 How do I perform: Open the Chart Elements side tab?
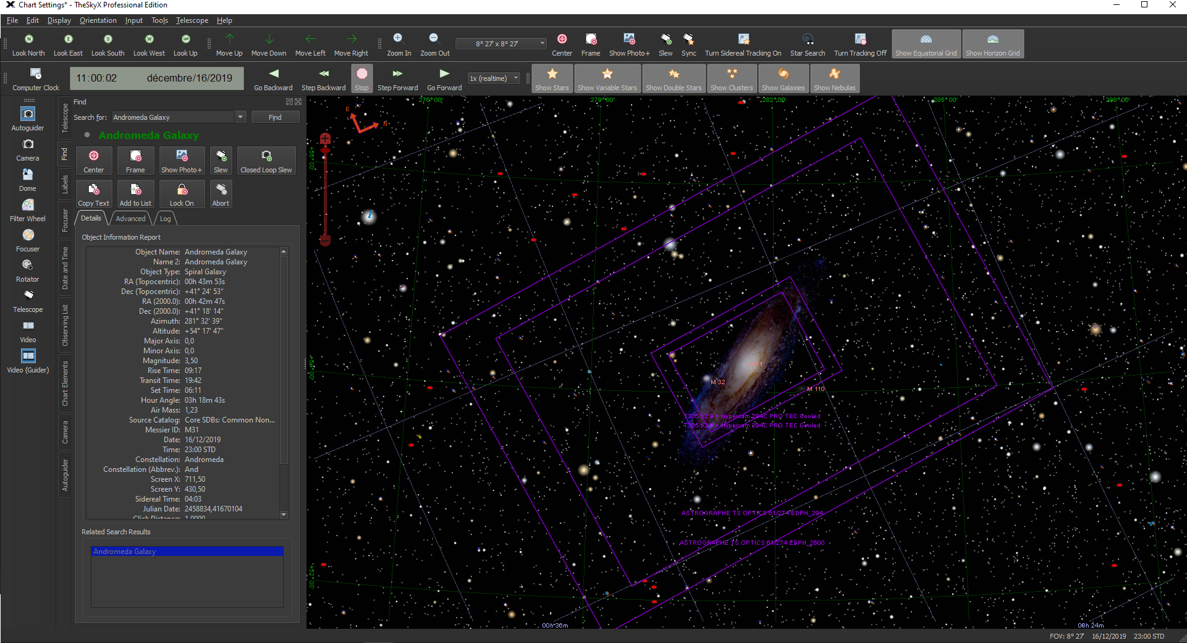pyautogui.click(x=65, y=383)
